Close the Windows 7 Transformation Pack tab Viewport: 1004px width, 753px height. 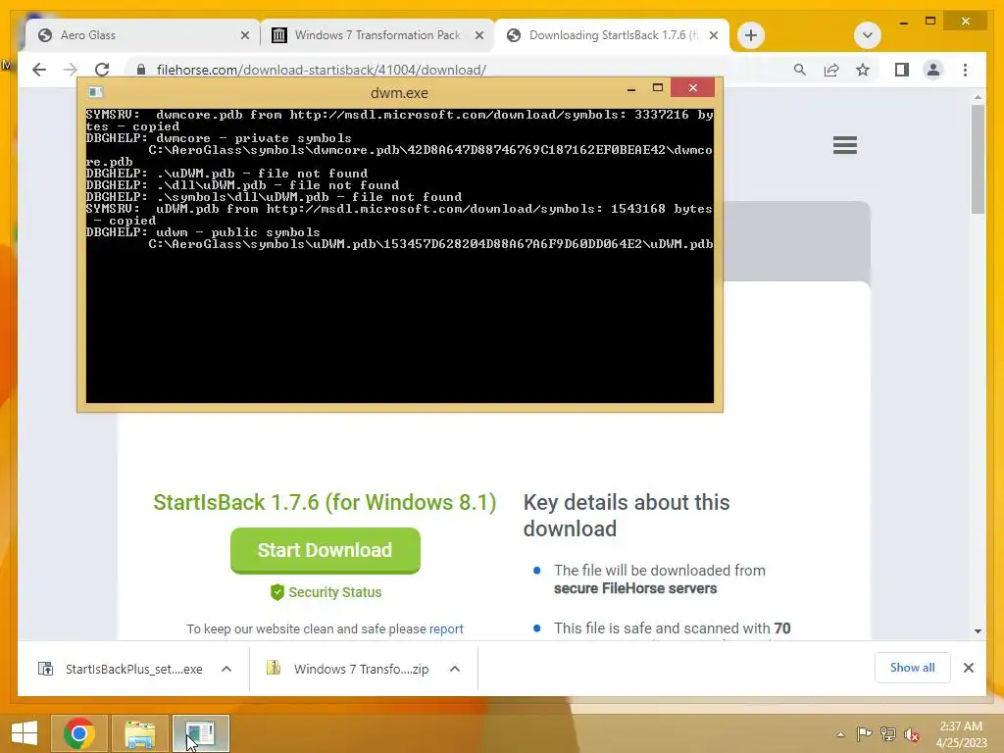(478, 35)
